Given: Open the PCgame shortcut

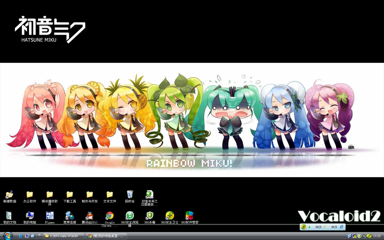Looking at the screenshot, I should pyautogui.click(x=50, y=218).
